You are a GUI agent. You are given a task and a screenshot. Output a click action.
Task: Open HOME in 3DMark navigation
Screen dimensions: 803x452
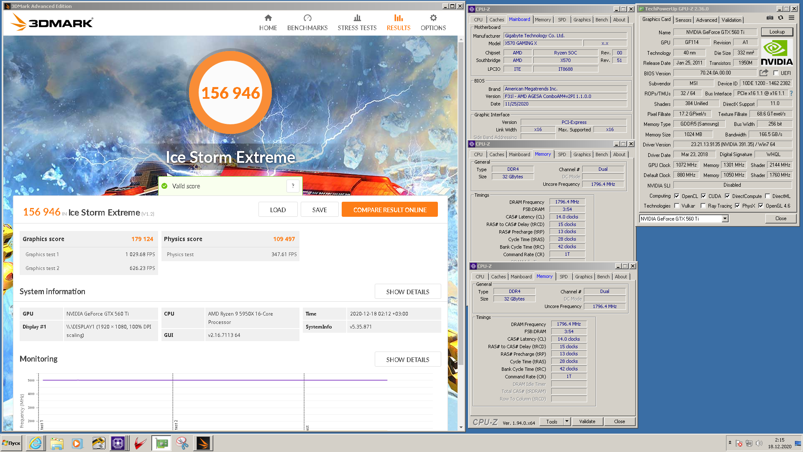click(x=268, y=22)
